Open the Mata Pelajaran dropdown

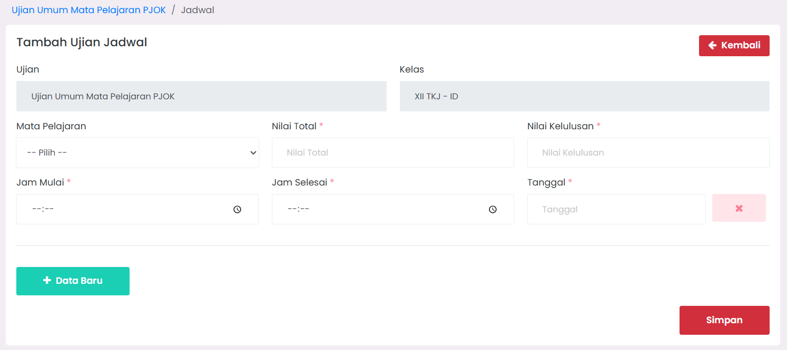137,153
